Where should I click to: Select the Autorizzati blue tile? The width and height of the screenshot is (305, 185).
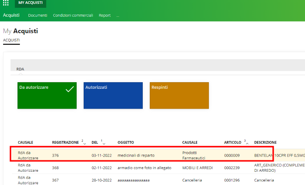(113, 95)
